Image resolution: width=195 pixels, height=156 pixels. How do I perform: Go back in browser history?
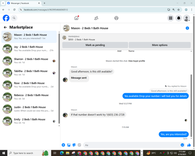tap(4, 10)
